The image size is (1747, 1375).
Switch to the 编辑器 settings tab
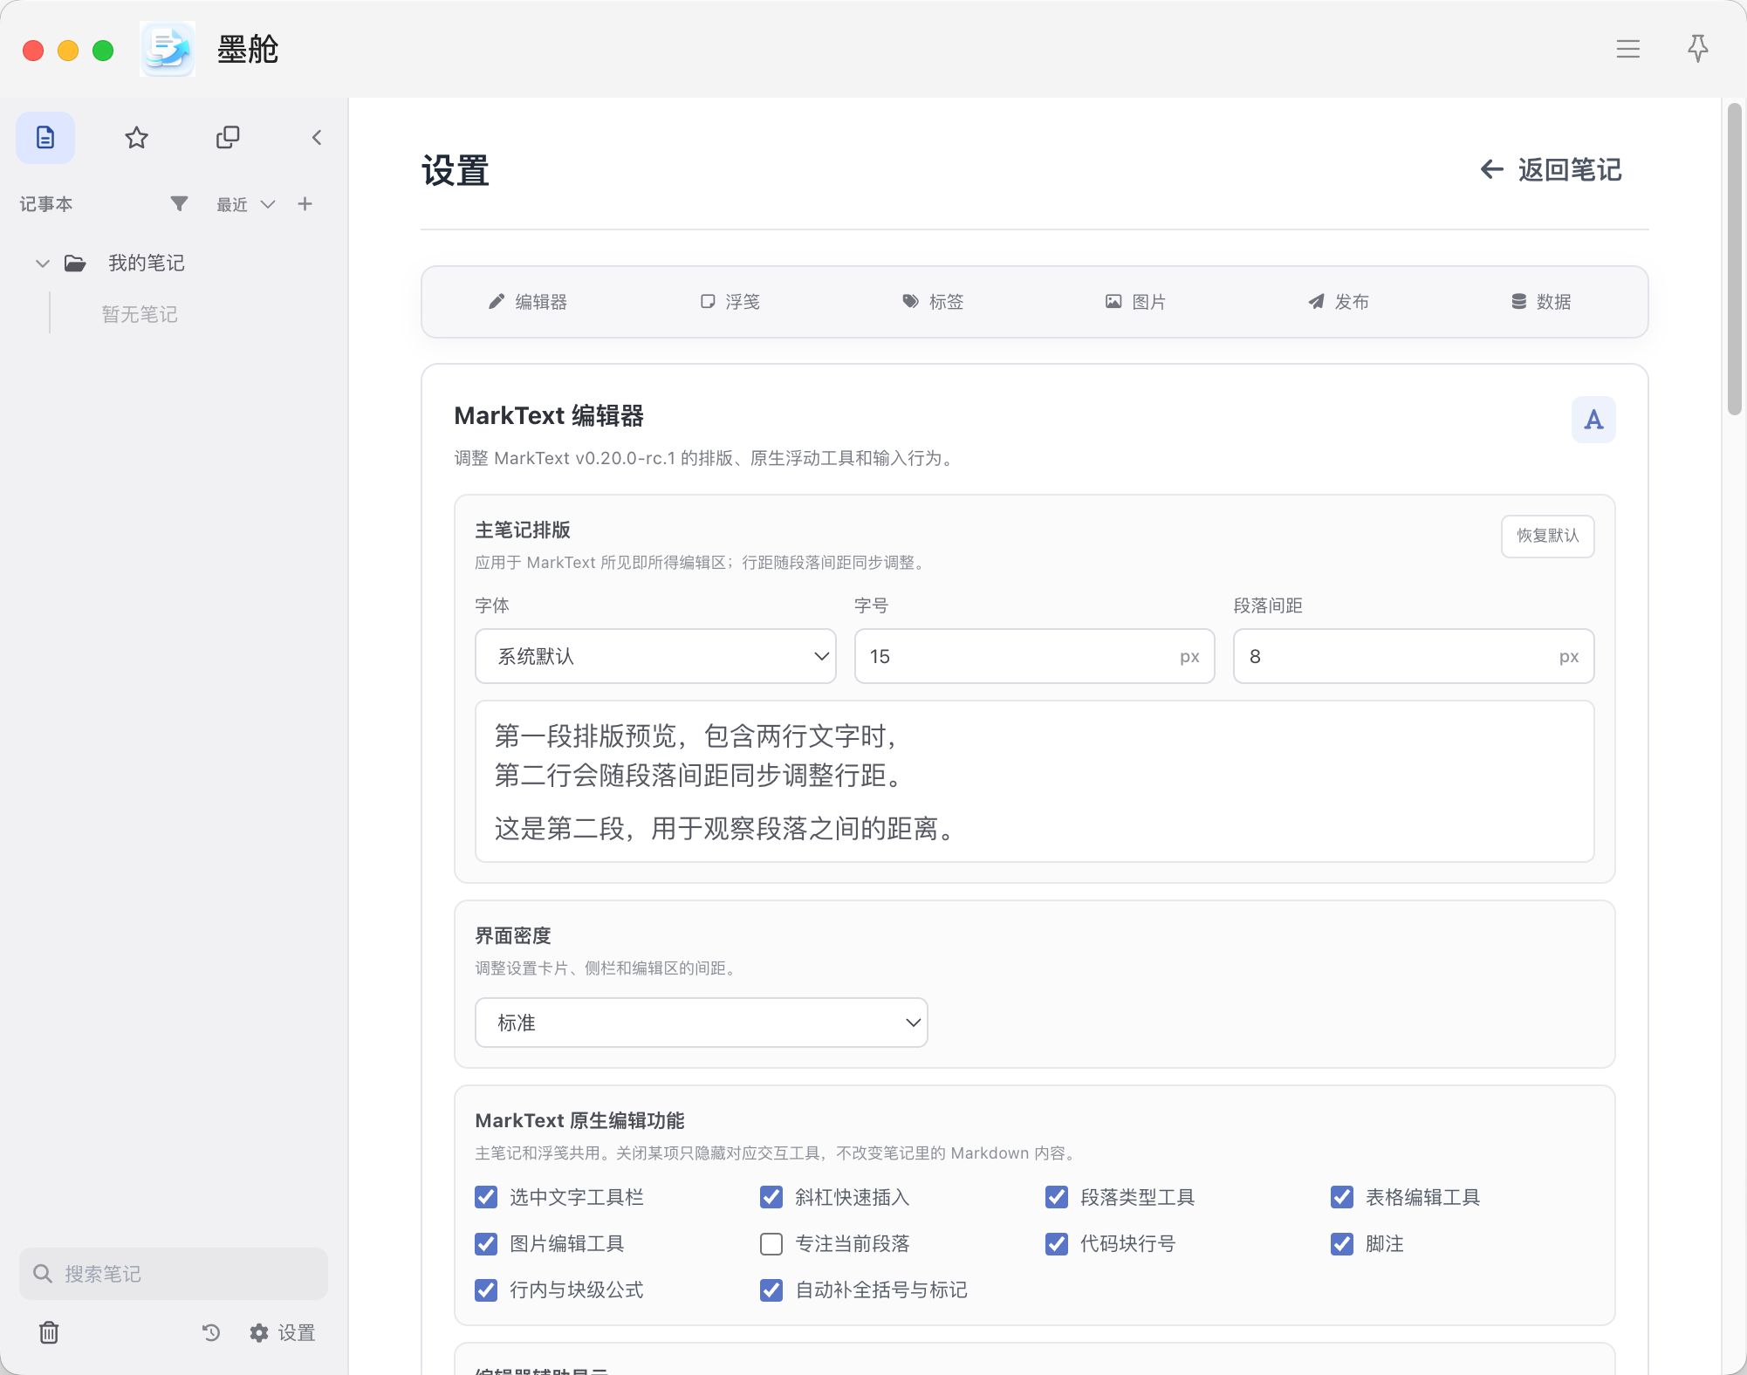tap(528, 302)
